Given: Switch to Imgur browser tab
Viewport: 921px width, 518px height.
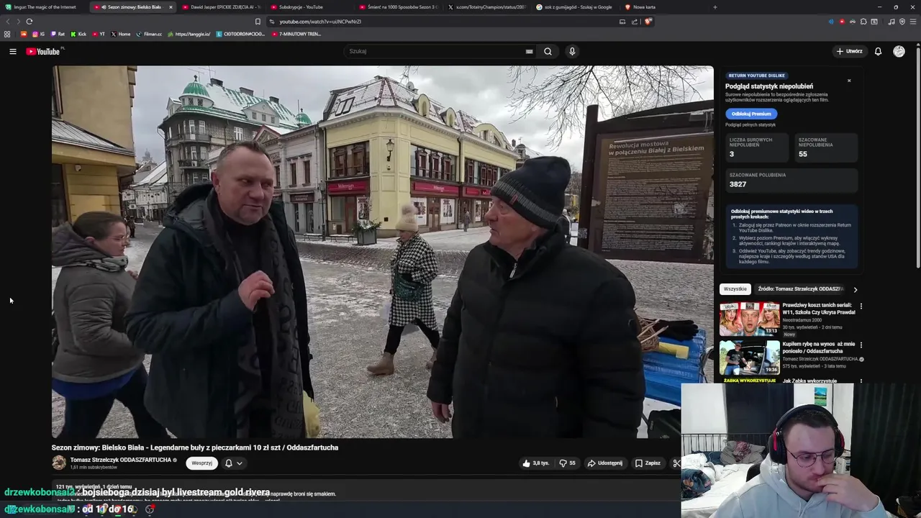Looking at the screenshot, I should pyautogui.click(x=45, y=7).
